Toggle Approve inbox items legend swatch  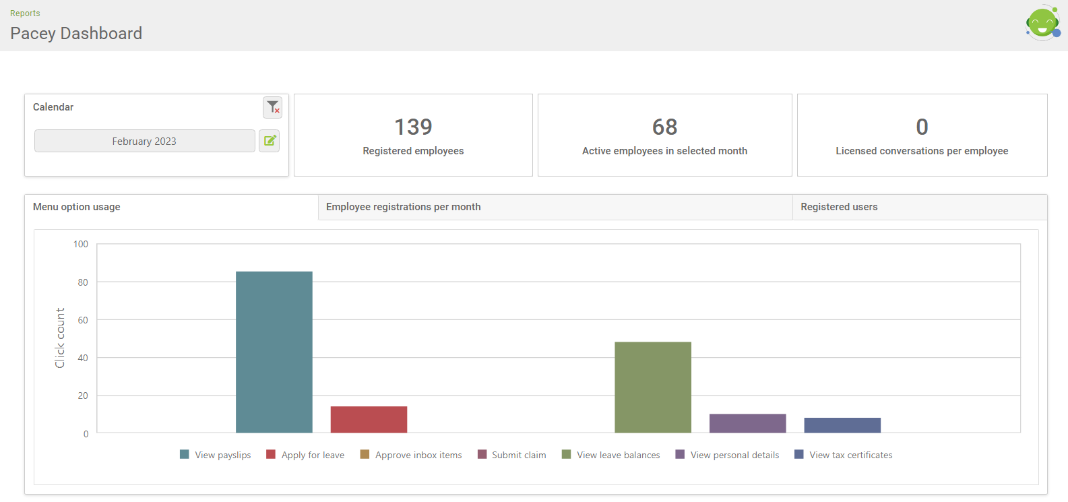(x=365, y=455)
